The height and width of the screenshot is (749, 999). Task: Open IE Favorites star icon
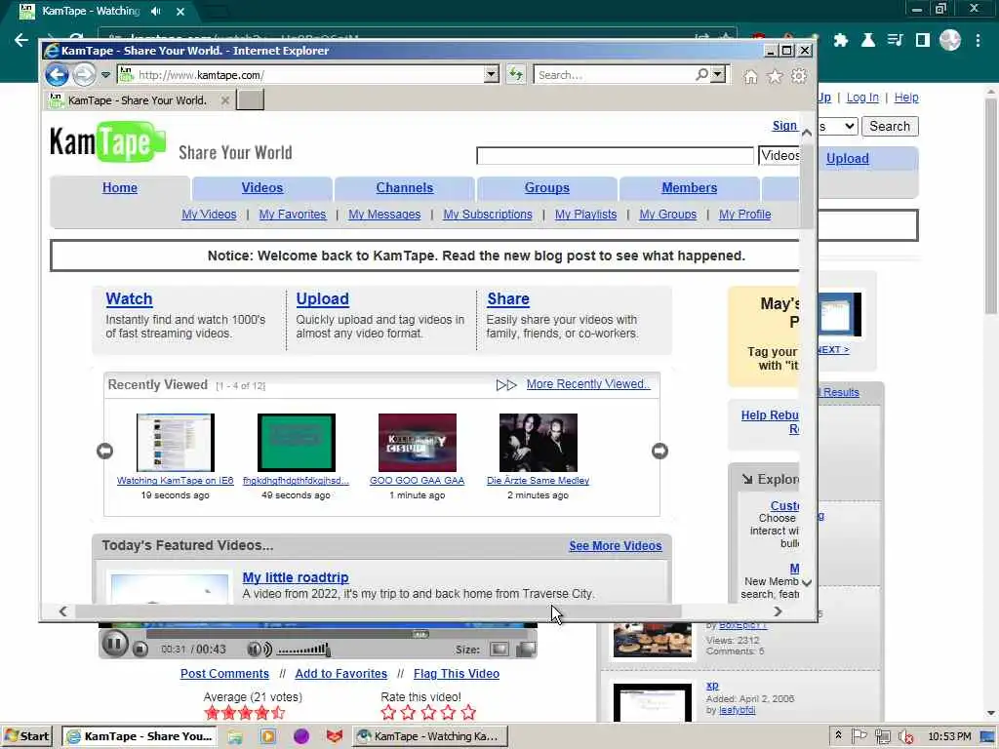775,77
